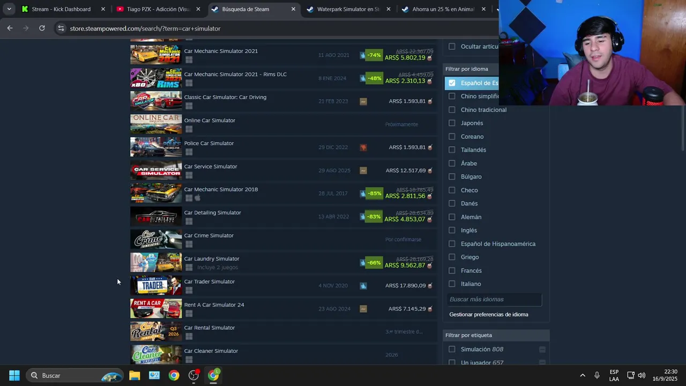Click review icon on Police Car Simulator row
This screenshot has width=686, height=386.
click(x=363, y=147)
